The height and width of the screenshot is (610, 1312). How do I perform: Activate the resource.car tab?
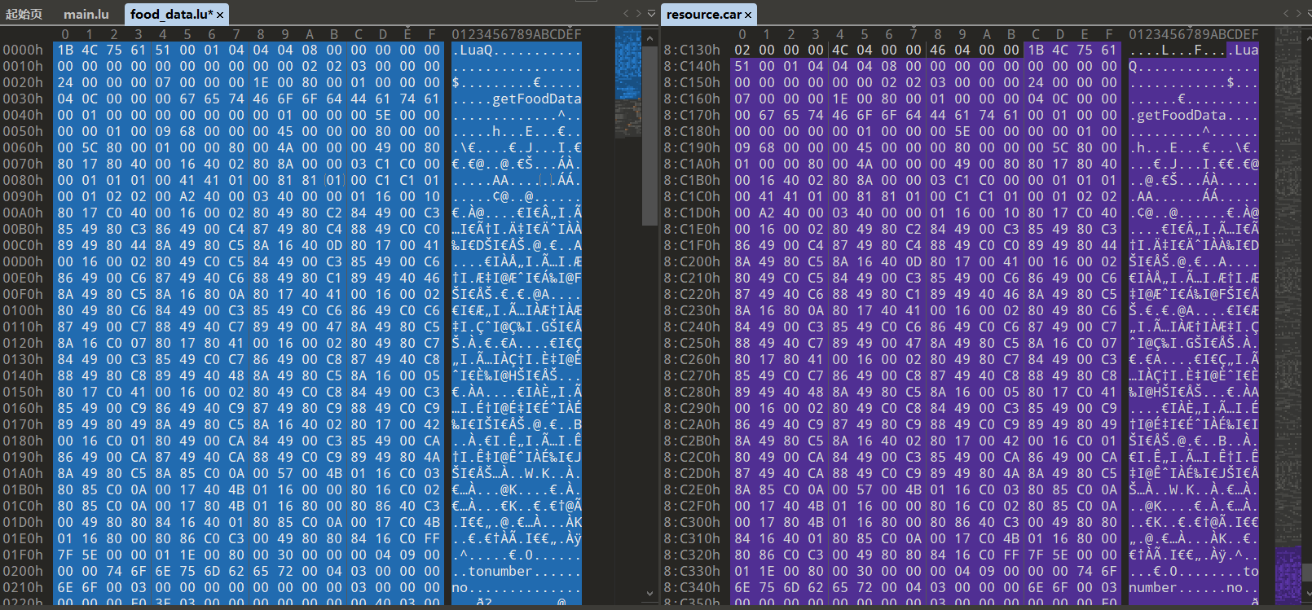tap(703, 14)
